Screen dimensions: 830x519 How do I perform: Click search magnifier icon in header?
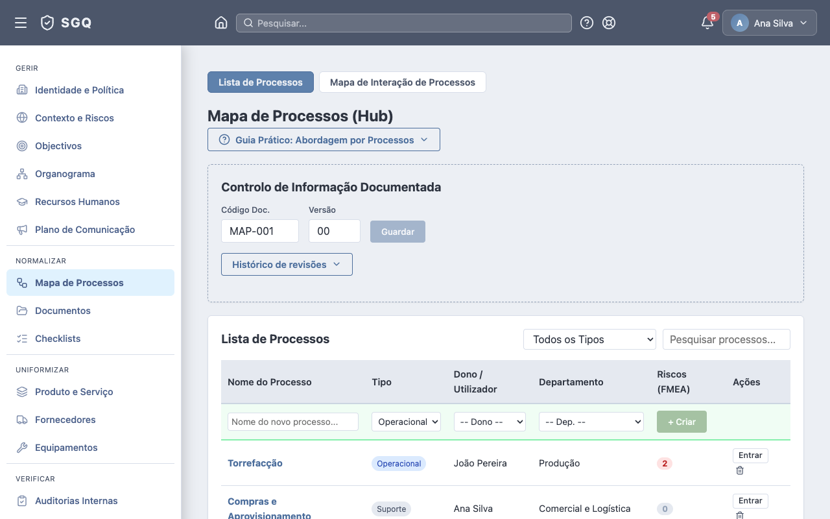pyautogui.click(x=248, y=23)
